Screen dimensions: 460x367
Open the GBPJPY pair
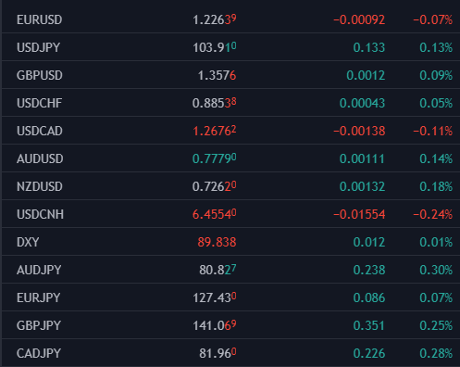(x=39, y=325)
